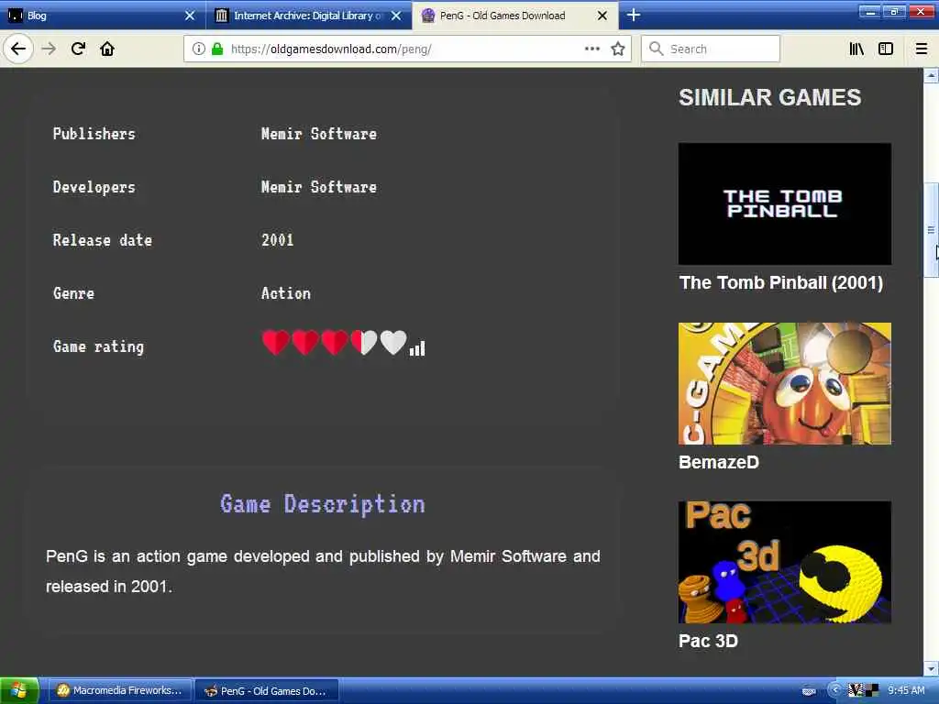
Task: Rate the game with the third heart
Action: 335,343
